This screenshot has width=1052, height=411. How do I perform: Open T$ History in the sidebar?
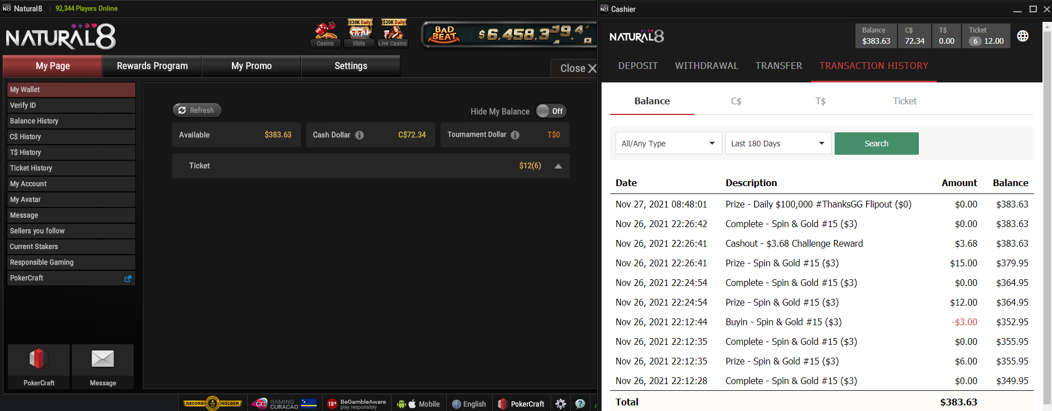(71, 153)
